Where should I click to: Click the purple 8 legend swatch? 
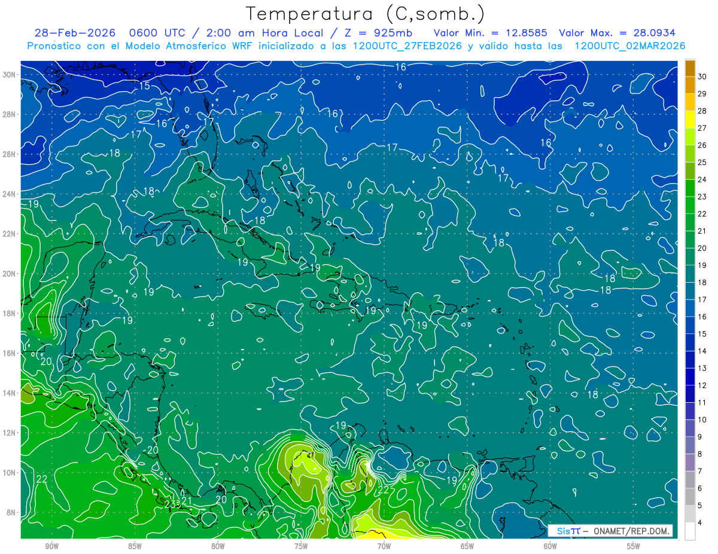pos(690,463)
